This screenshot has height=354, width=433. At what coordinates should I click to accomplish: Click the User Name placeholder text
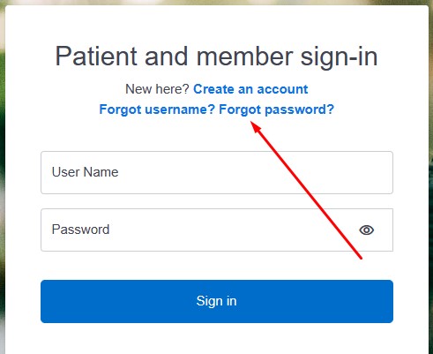[85, 172]
